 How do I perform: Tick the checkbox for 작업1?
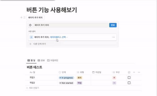tap(129, 77)
